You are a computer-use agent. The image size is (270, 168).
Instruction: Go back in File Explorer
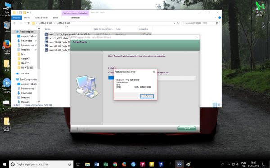tap(15, 23)
